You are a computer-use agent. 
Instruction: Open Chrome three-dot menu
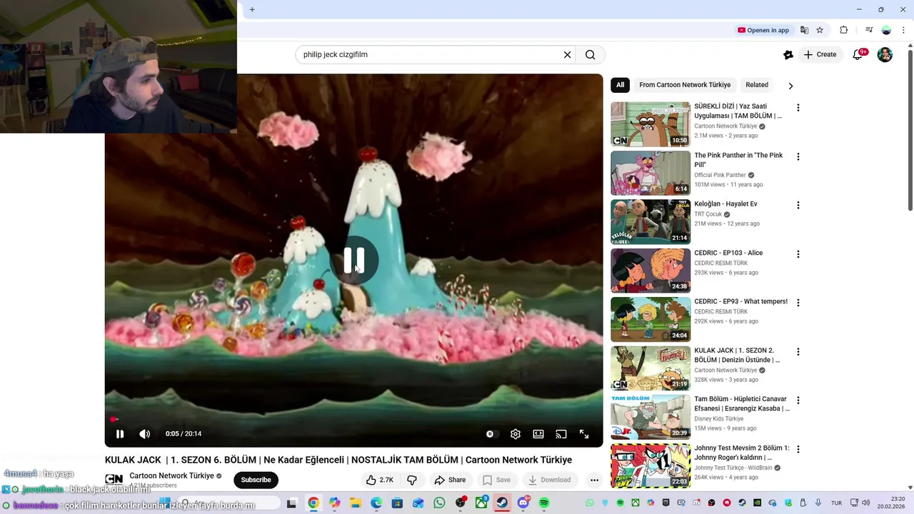pyautogui.click(x=903, y=30)
